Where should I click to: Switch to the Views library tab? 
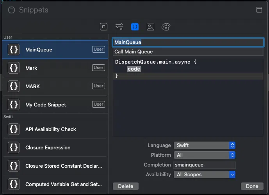pos(103,27)
